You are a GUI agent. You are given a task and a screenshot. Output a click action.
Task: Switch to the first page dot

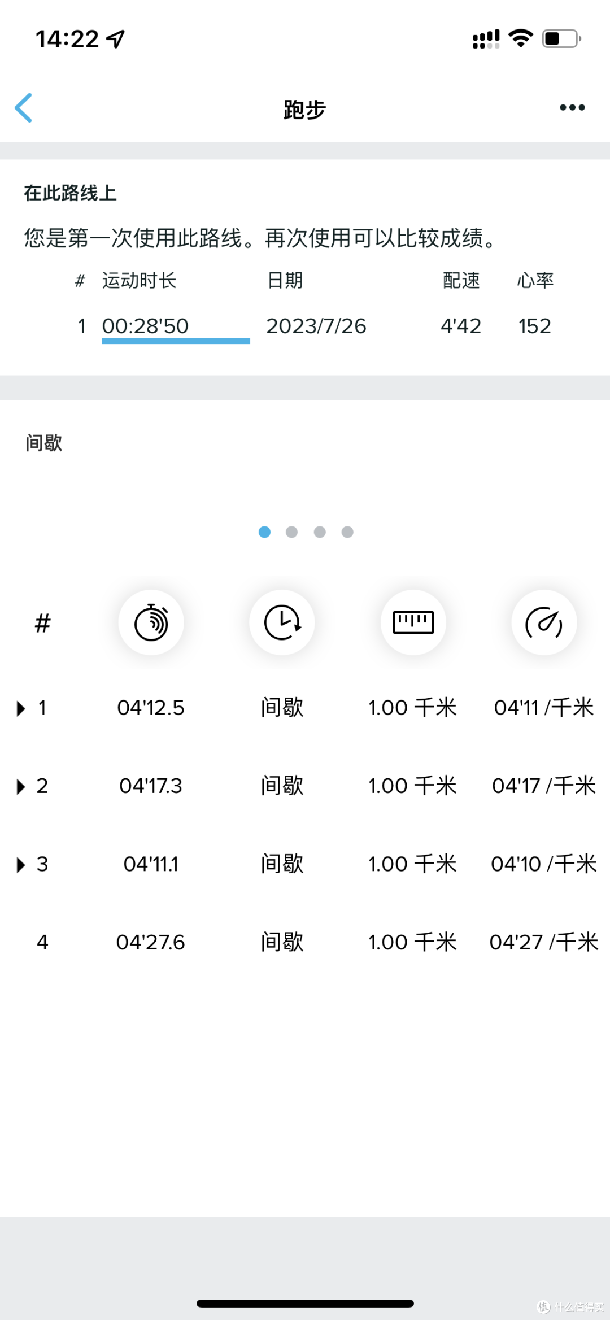264,532
